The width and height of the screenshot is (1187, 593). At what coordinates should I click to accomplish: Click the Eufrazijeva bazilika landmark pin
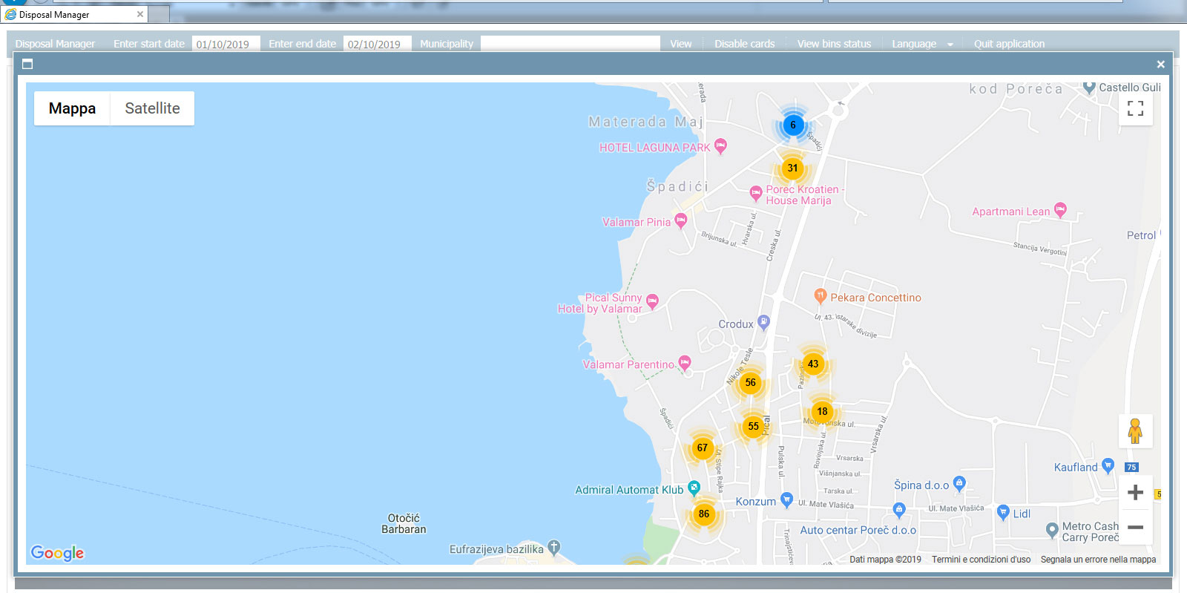tap(554, 547)
